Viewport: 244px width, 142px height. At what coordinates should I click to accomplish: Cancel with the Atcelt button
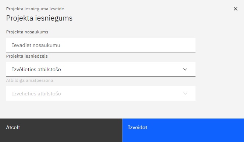[x=61, y=130]
